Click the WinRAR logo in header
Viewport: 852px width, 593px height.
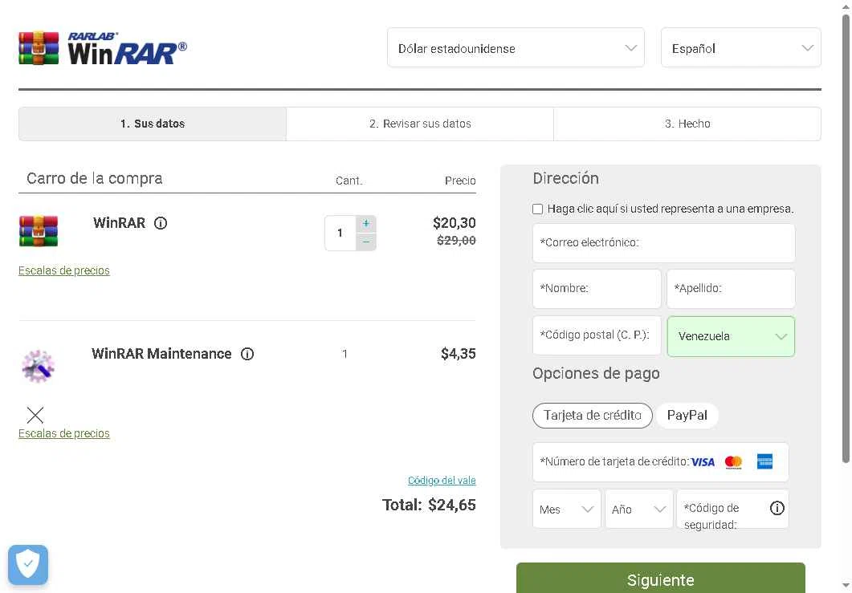click(103, 48)
